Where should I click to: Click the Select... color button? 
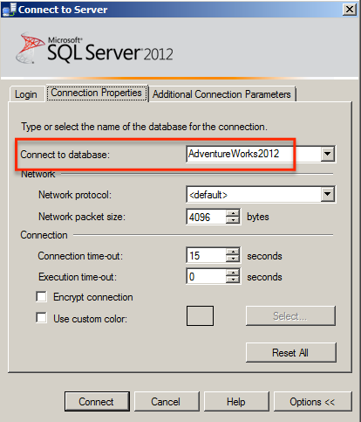click(290, 316)
